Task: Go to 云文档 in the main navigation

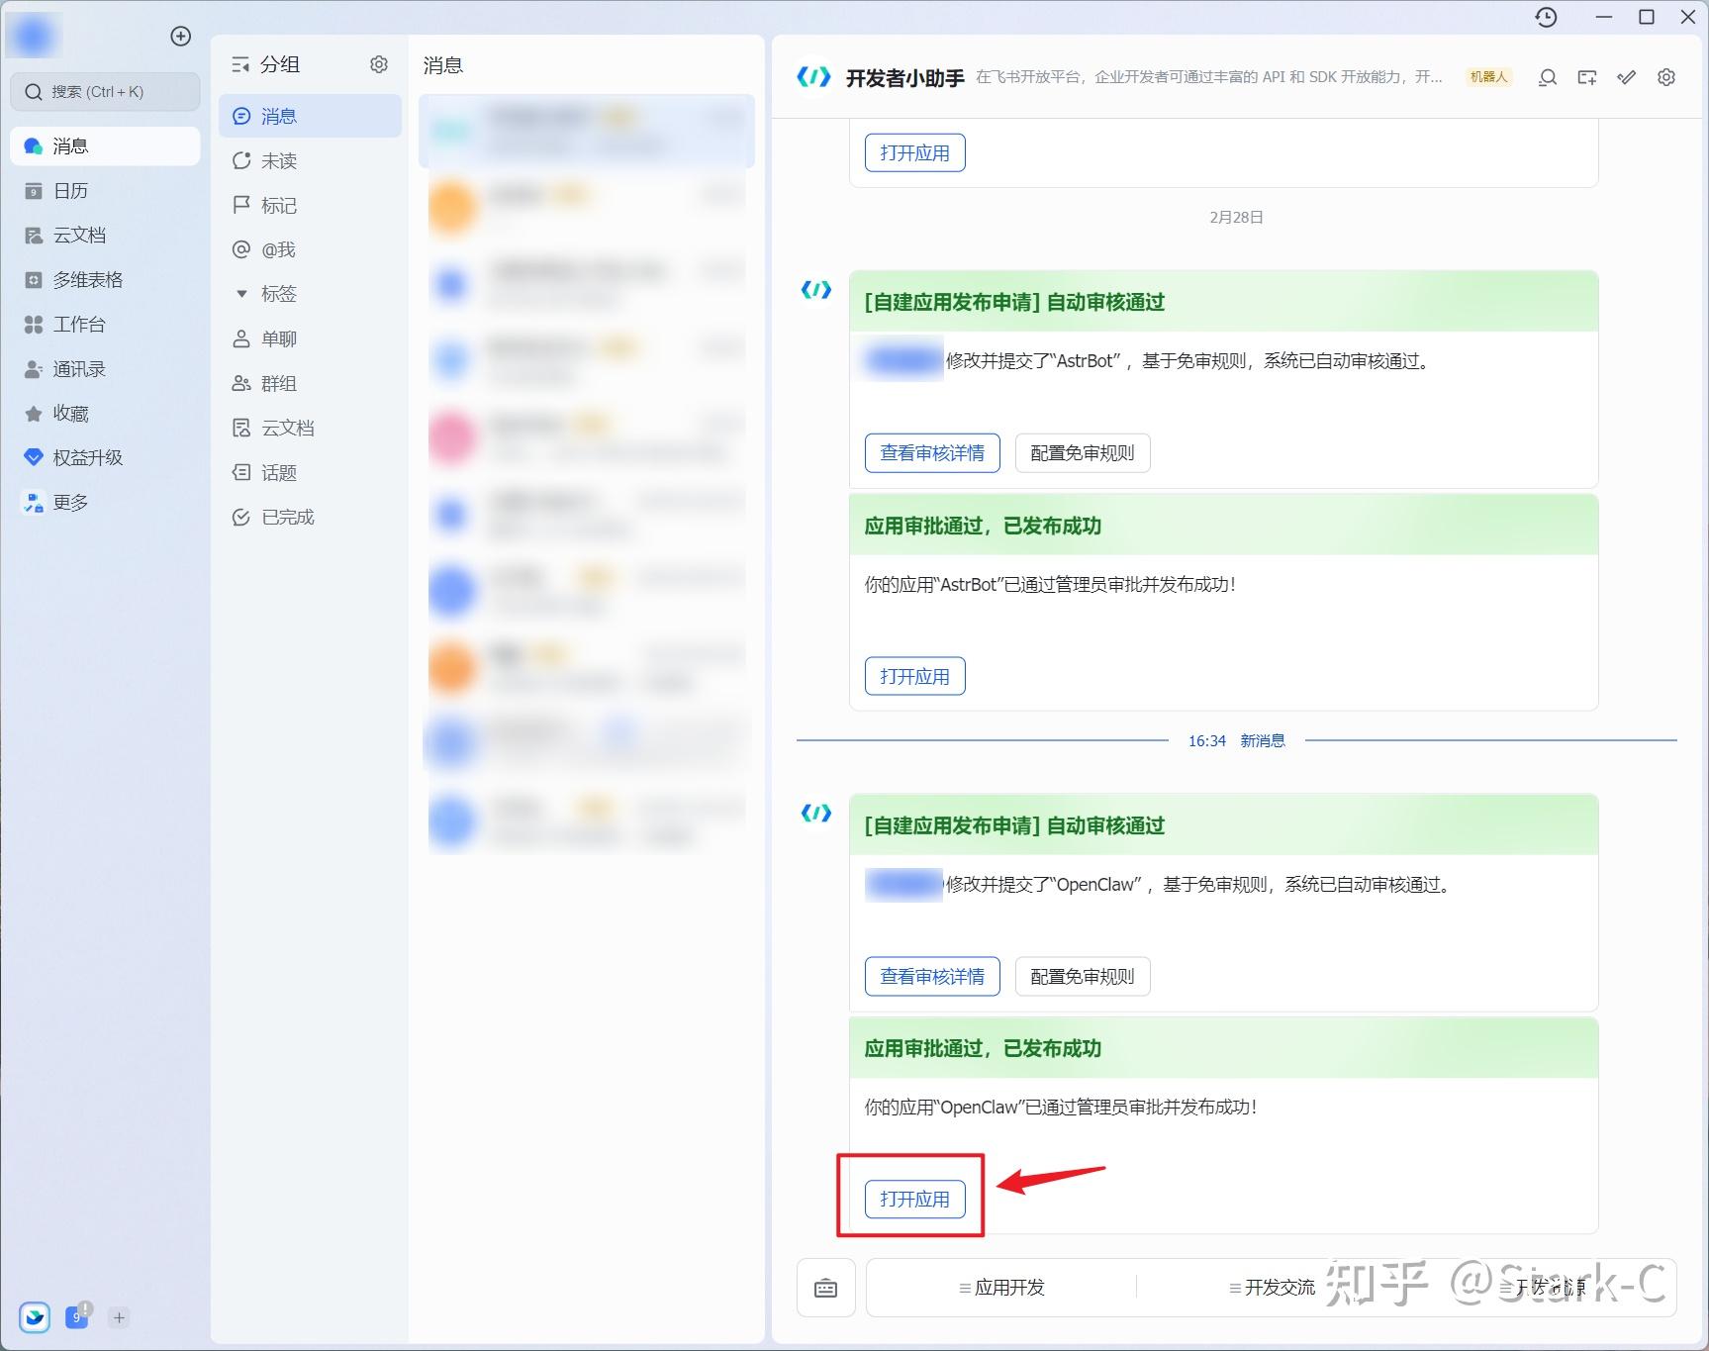Action: tap(106, 236)
